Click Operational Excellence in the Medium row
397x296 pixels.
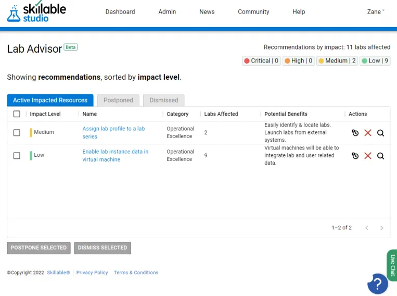click(180, 132)
